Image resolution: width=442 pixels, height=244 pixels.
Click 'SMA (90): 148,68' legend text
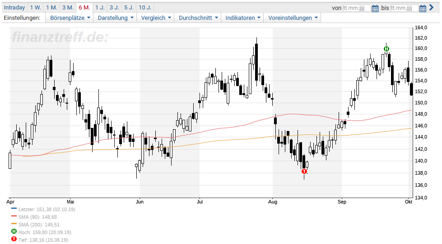37,217
